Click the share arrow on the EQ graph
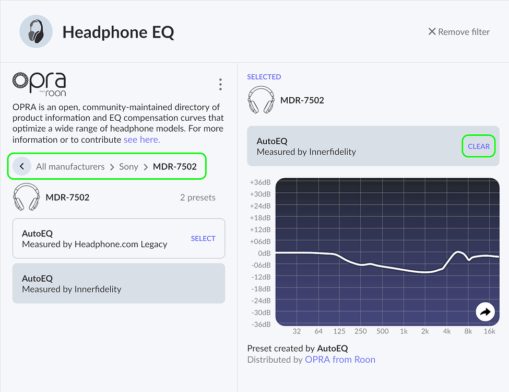 click(485, 312)
